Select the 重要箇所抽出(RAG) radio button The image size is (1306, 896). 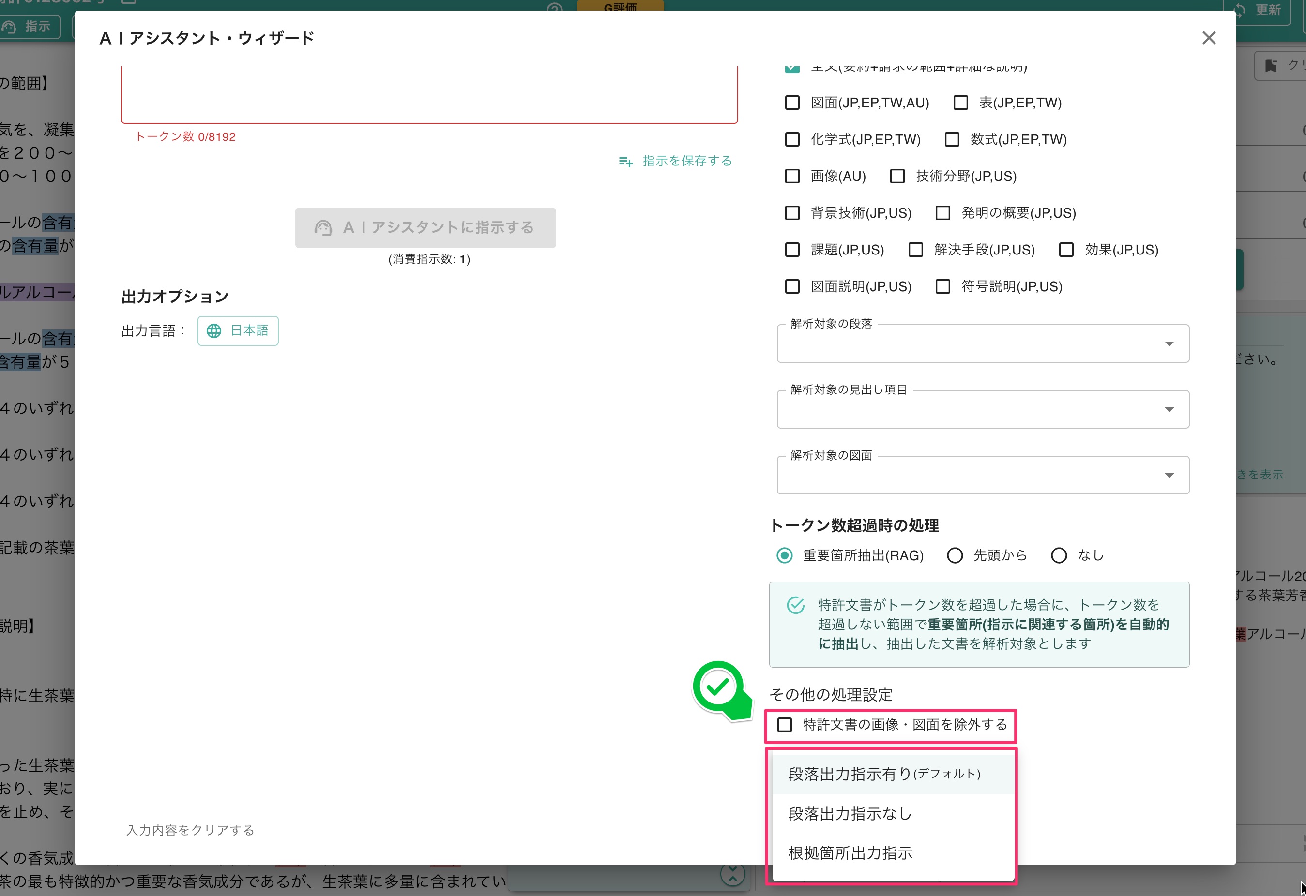(x=785, y=555)
